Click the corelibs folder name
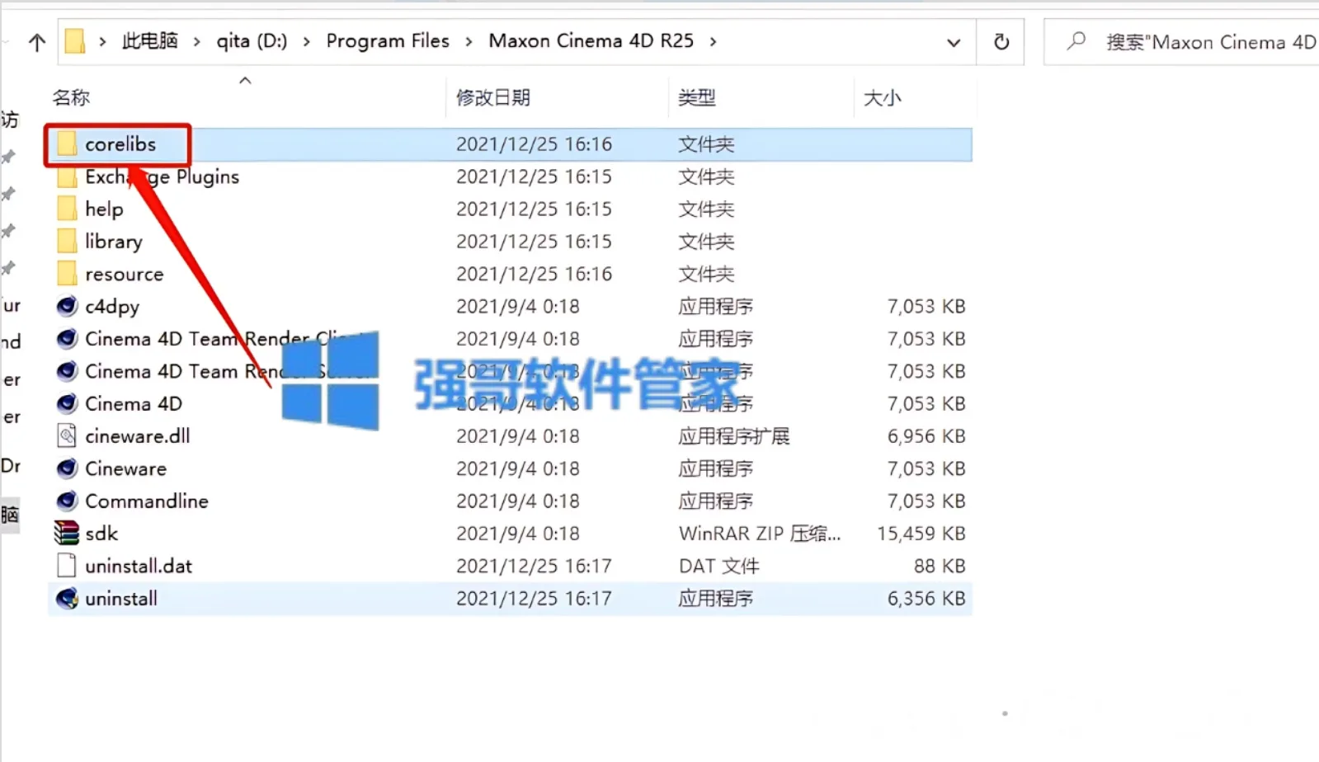 (120, 144)
